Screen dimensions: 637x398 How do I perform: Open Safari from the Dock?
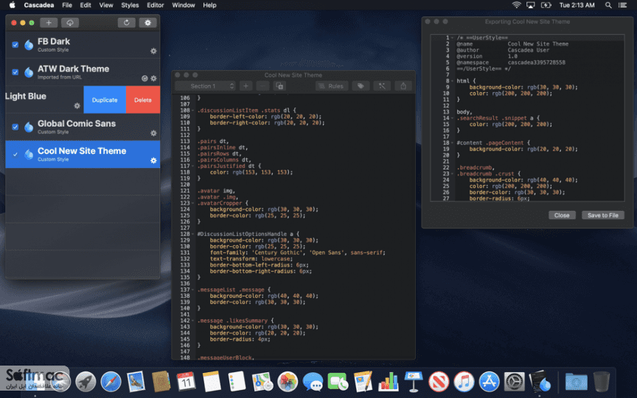tap(111, 382)
